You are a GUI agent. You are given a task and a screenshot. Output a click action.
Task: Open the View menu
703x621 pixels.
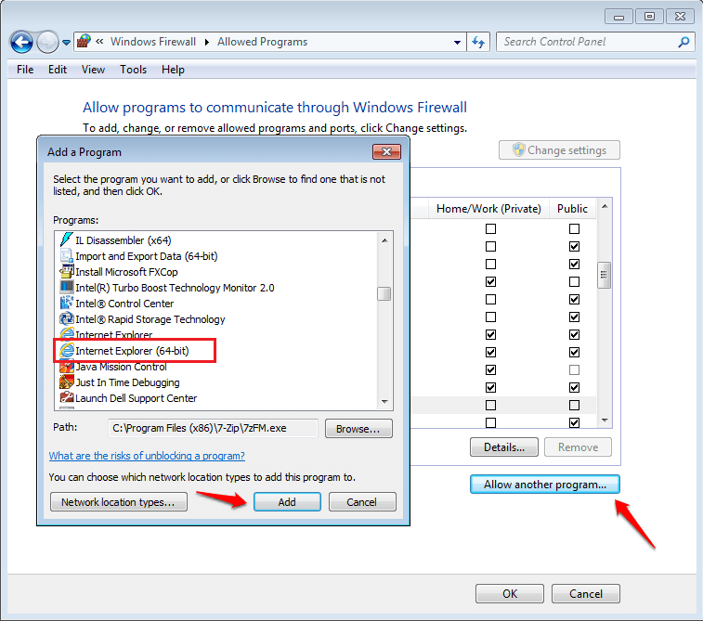[x=93, y=70]
